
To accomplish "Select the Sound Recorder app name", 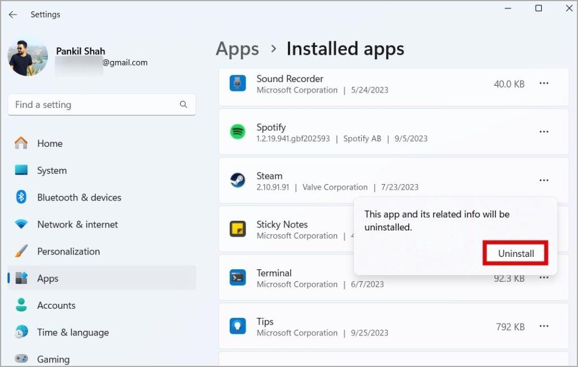I will click(290, 78).
